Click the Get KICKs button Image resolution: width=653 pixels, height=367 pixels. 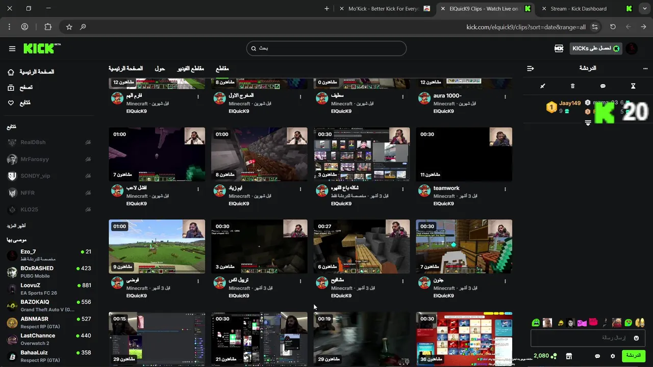coord(596,48)
